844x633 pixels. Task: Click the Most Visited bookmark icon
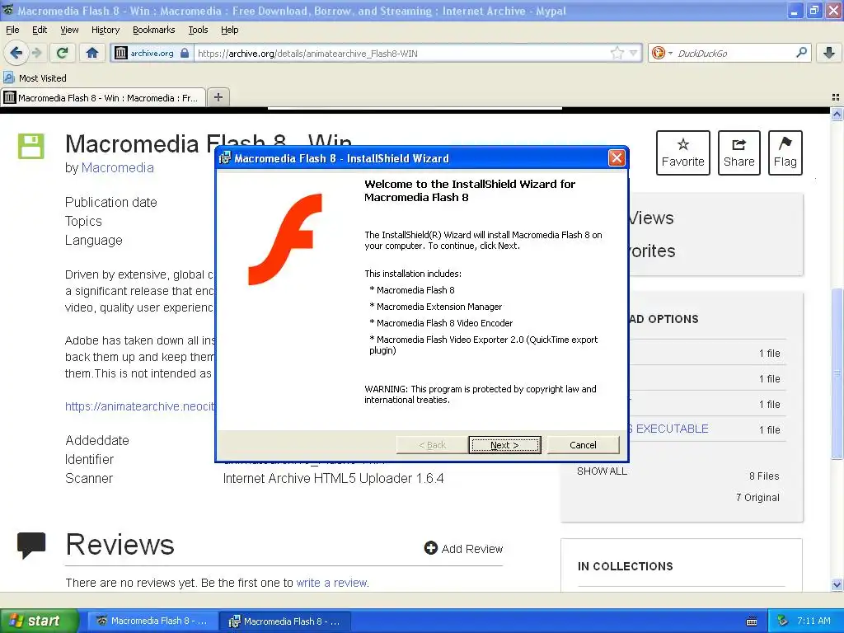pyautogui.click(x=8, y=77)
